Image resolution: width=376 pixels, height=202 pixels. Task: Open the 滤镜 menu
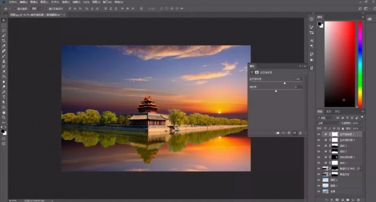[x=76, y=2]
